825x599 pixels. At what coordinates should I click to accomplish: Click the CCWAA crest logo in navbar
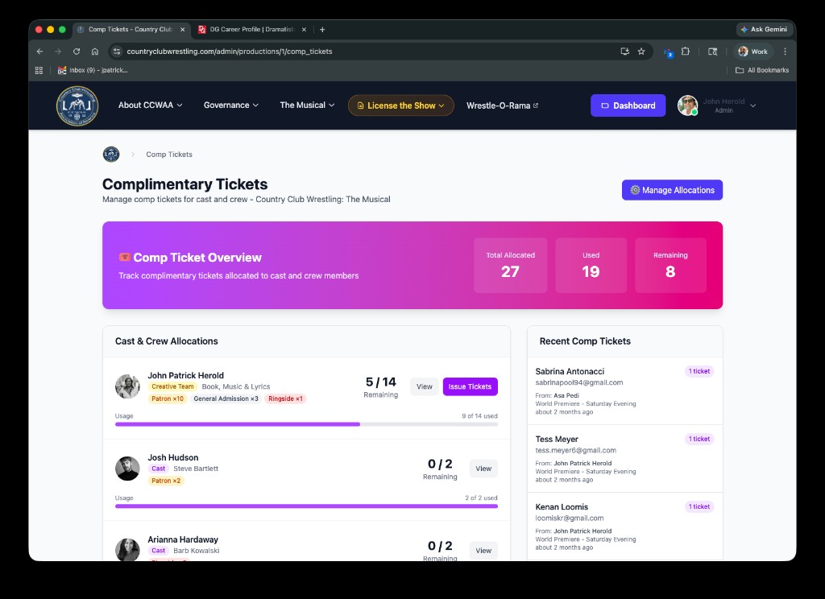tap(77, 105)
